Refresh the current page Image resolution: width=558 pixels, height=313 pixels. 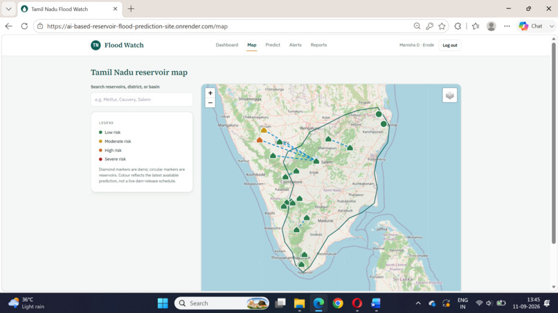[x=24, y=26]
